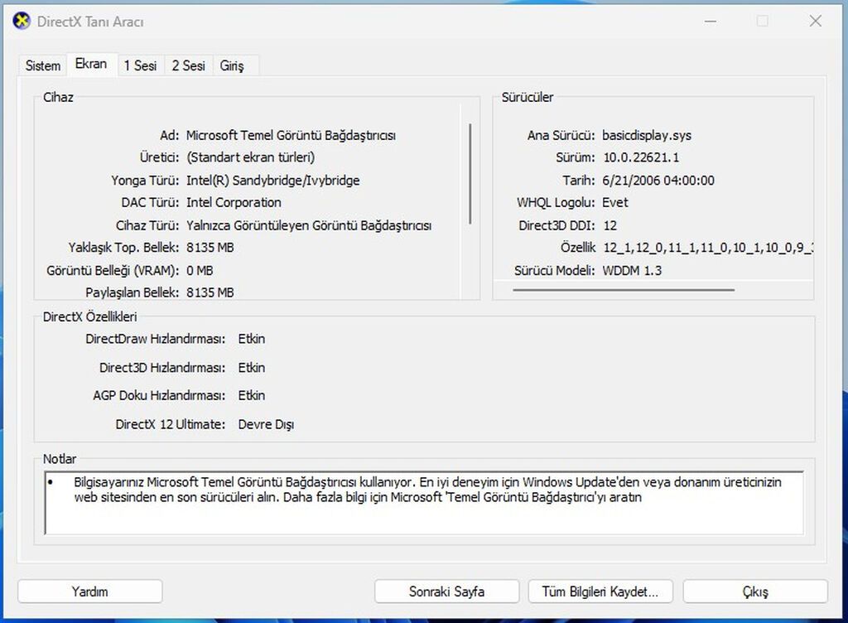Click the 'DirectX Tanı Aracı' window title

click(90, 22)
